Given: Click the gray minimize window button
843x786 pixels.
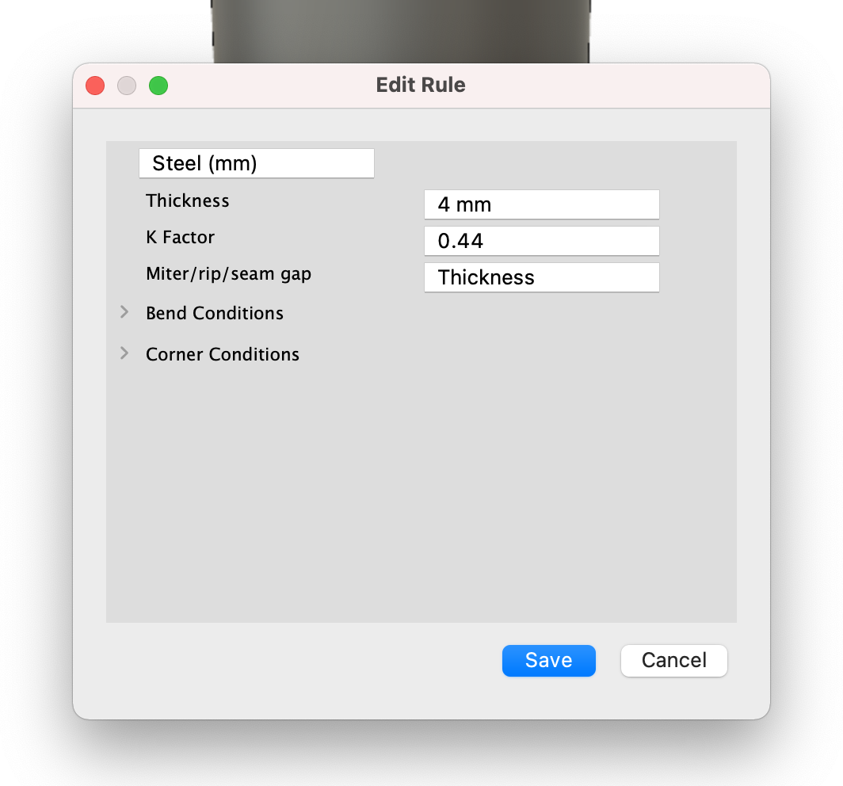Looking at the screenshot, I should pyautogui.click(x=127, y=86).
